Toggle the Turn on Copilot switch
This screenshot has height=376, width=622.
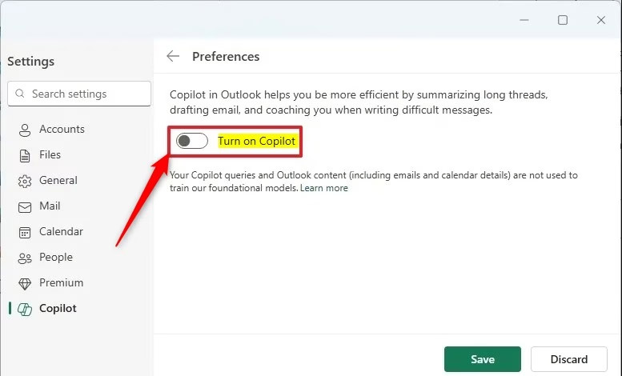(x=192, y=141)
